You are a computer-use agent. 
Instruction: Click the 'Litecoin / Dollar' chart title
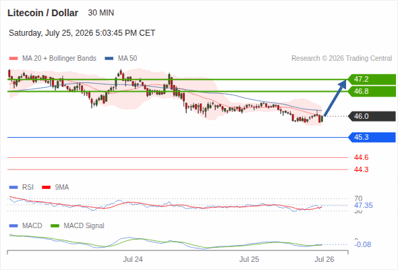(x=42, y=13)
